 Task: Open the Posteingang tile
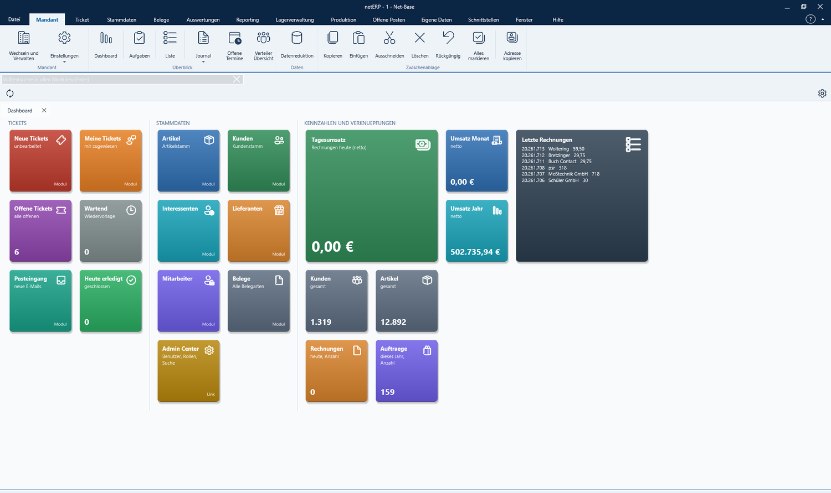click(x=40, y=301)
